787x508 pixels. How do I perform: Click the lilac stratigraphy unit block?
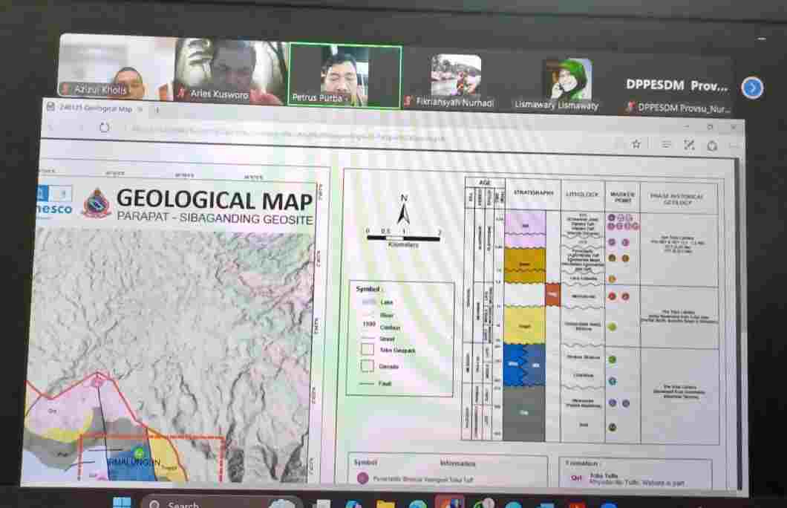click(x=525, y=229)
